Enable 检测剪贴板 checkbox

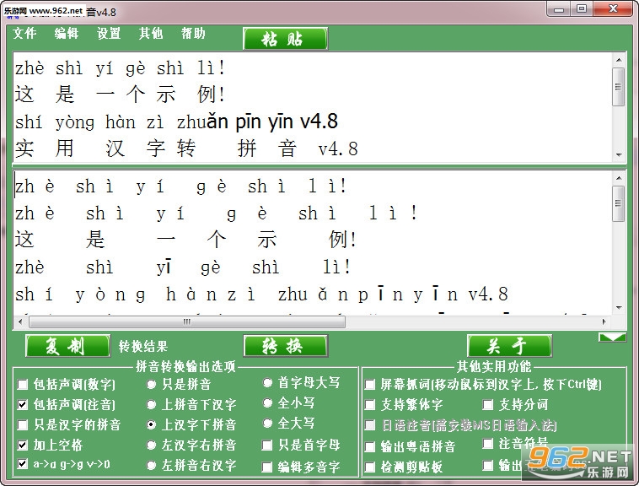point(369,467)
